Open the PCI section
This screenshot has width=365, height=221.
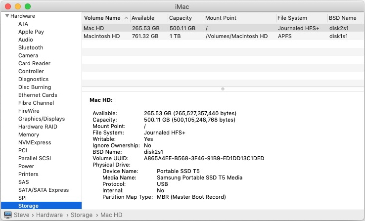tap(23, 150)
